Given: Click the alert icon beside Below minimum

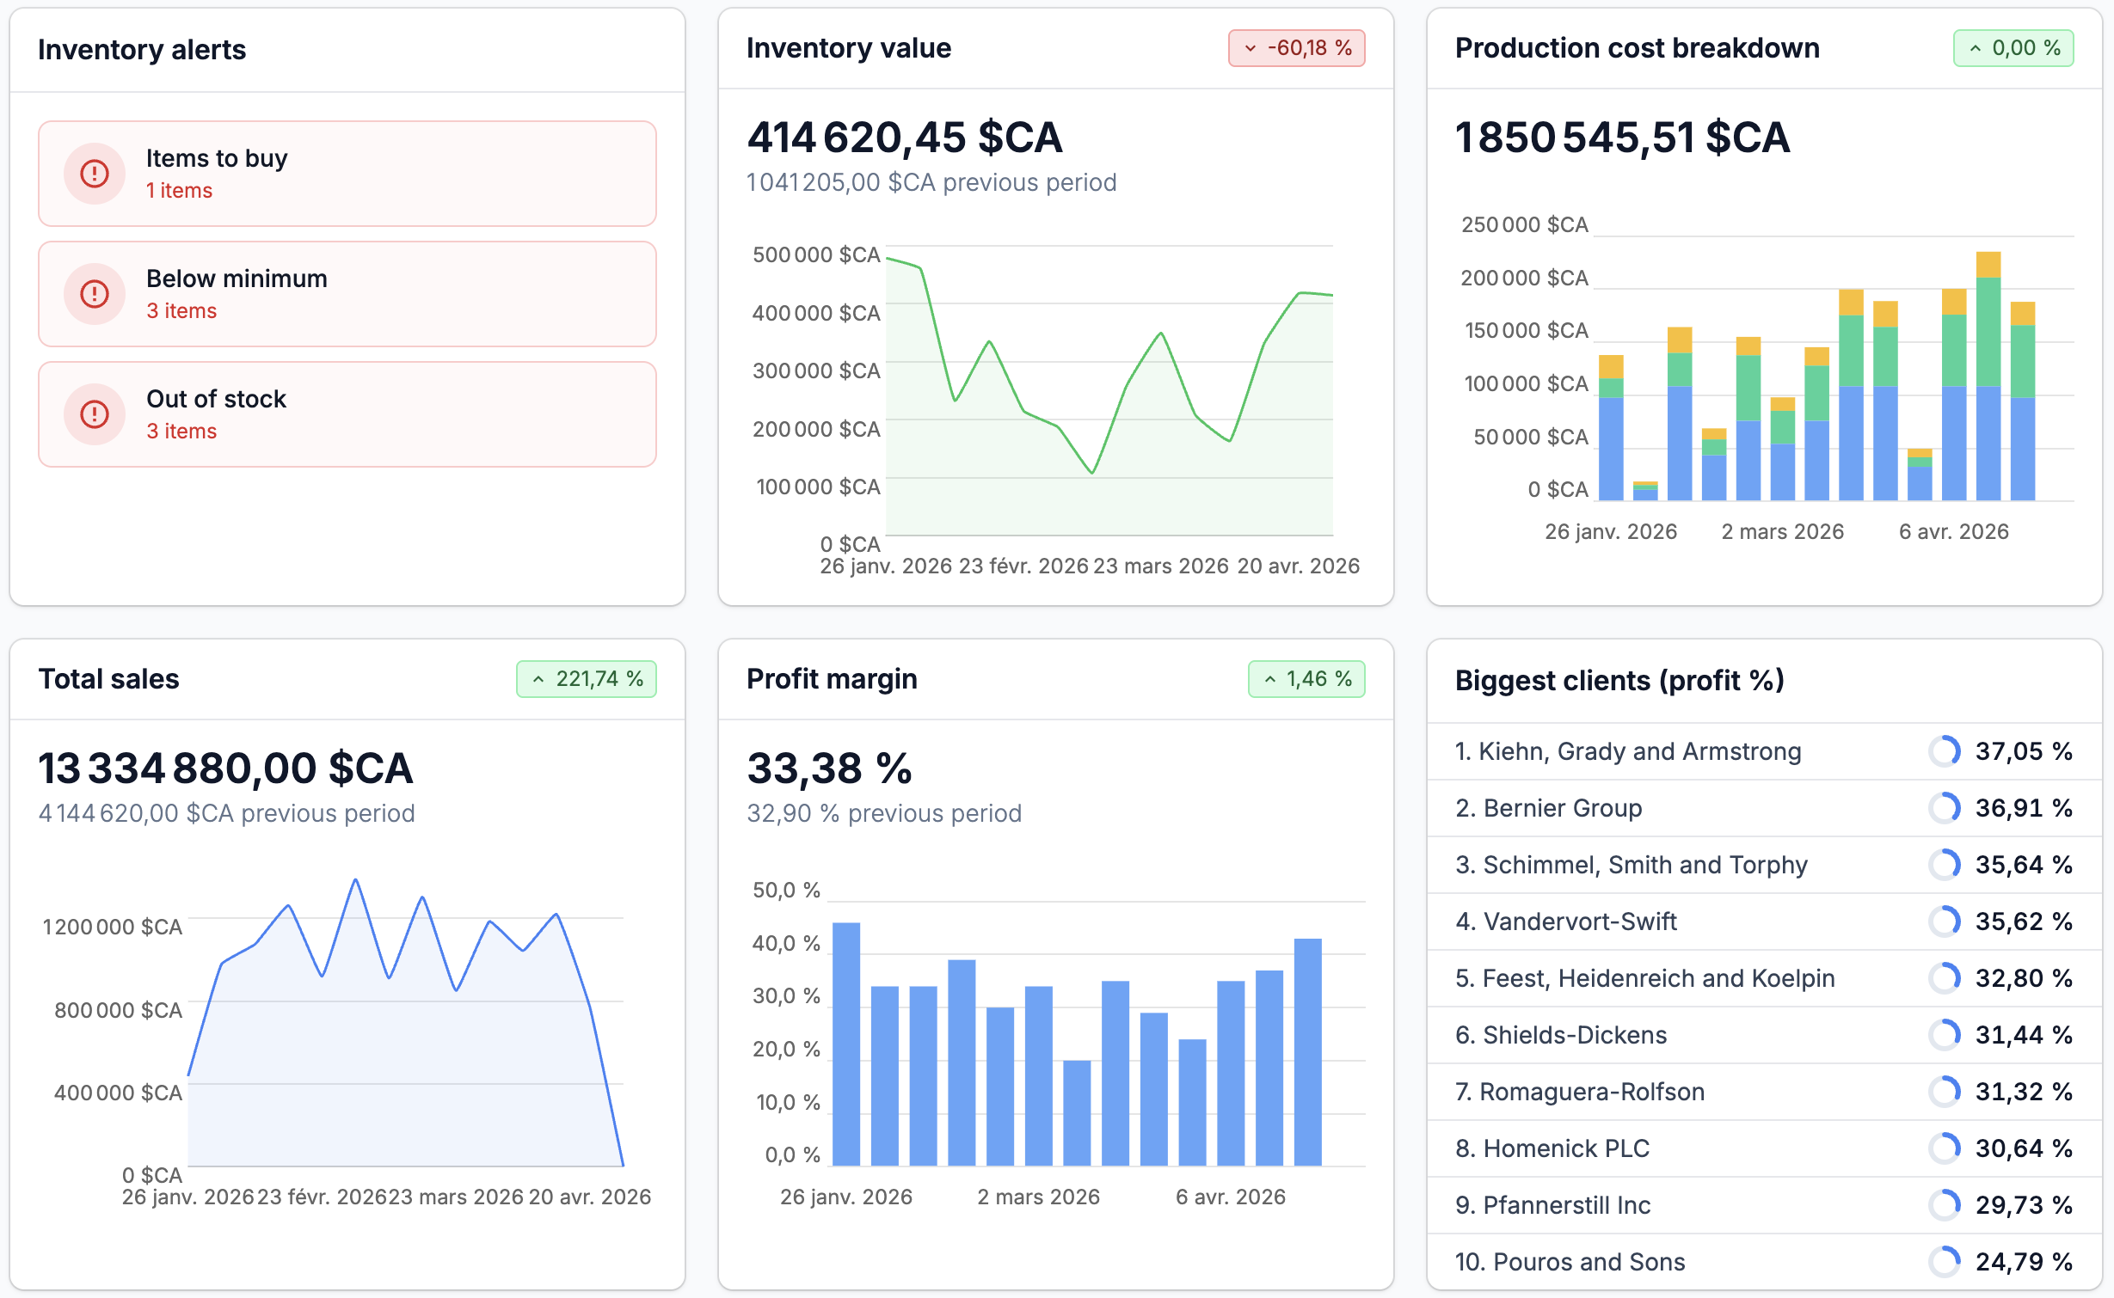Looking at the screenshot, I should point(95,294).
